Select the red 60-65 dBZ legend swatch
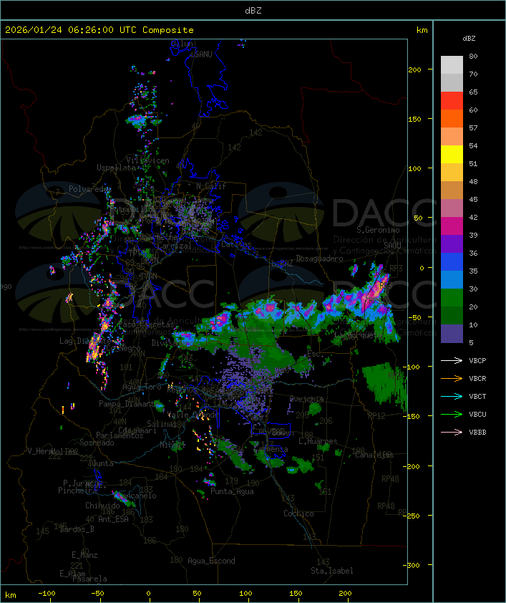The height and width of the screenshot is (603, 506). [x=452, y=101]
